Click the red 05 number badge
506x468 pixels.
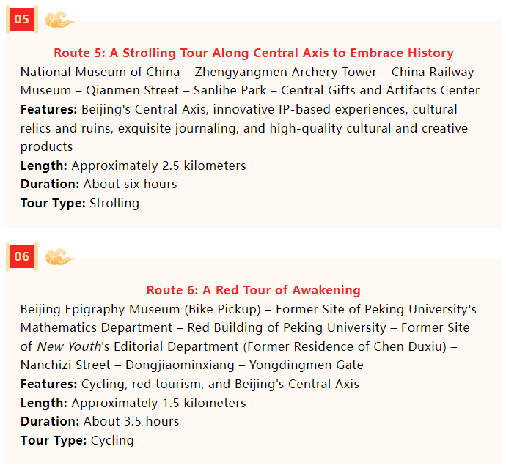tap(22, 19)
